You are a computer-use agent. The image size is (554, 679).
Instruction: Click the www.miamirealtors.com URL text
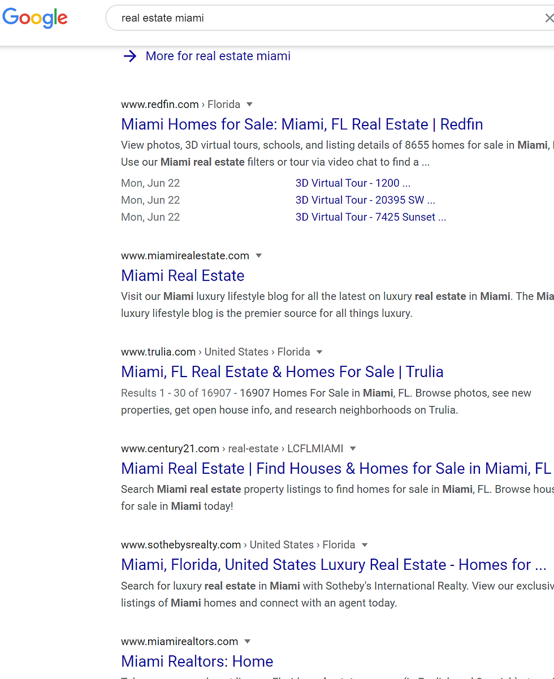point(179,641)
